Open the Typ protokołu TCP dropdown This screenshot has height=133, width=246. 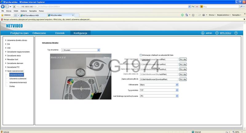[159, 90]
